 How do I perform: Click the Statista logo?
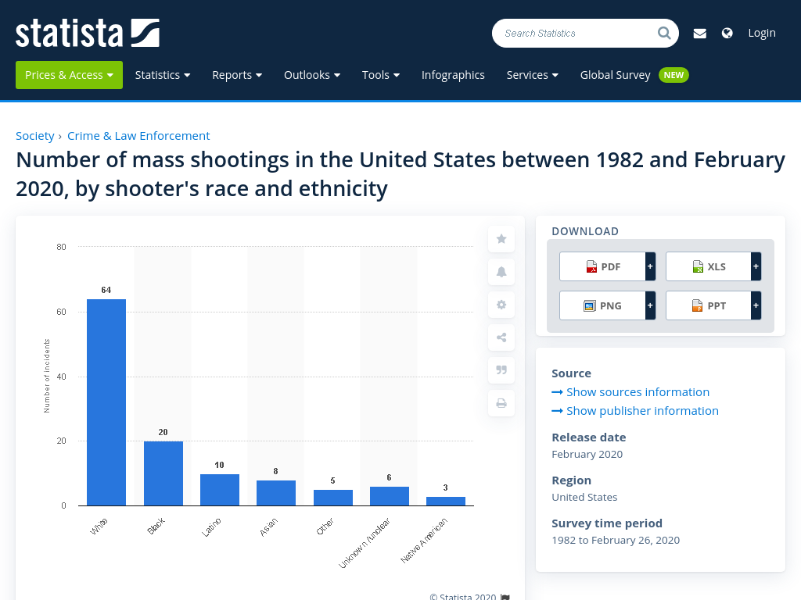(88, 33)
